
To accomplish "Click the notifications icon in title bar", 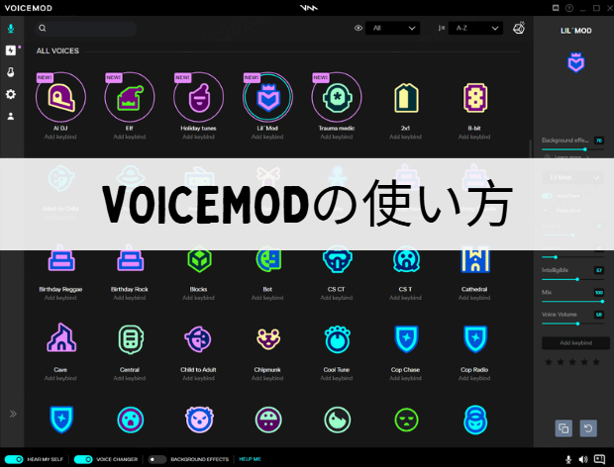I will [556, 8].
